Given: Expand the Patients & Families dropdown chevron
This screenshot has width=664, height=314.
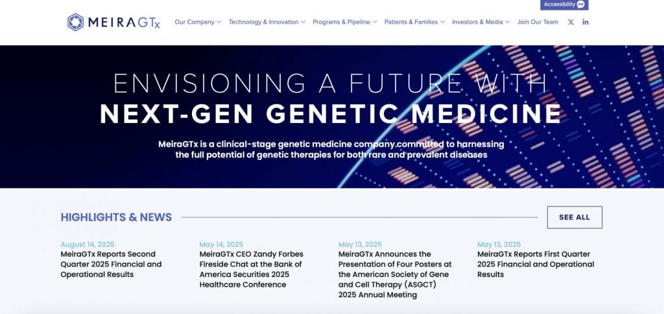Looking at the screenshot, I should pos(443,22).
